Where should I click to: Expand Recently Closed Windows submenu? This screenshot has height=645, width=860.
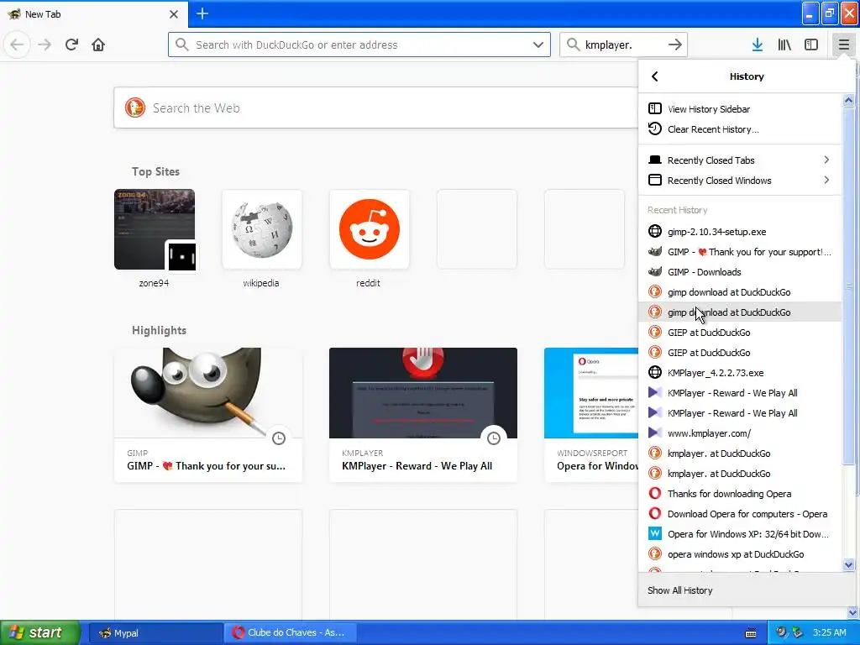pyautogui.click(x=739, y=181)
